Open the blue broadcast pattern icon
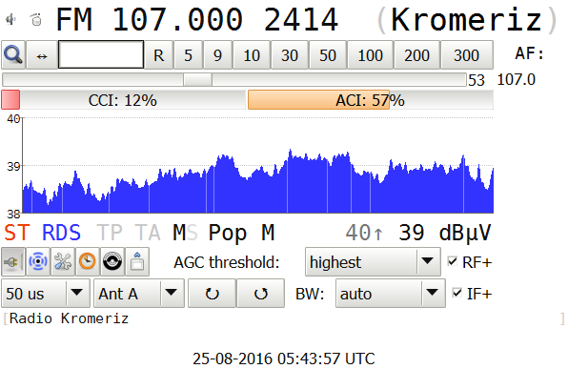The image size is (568, 369). 38,261
